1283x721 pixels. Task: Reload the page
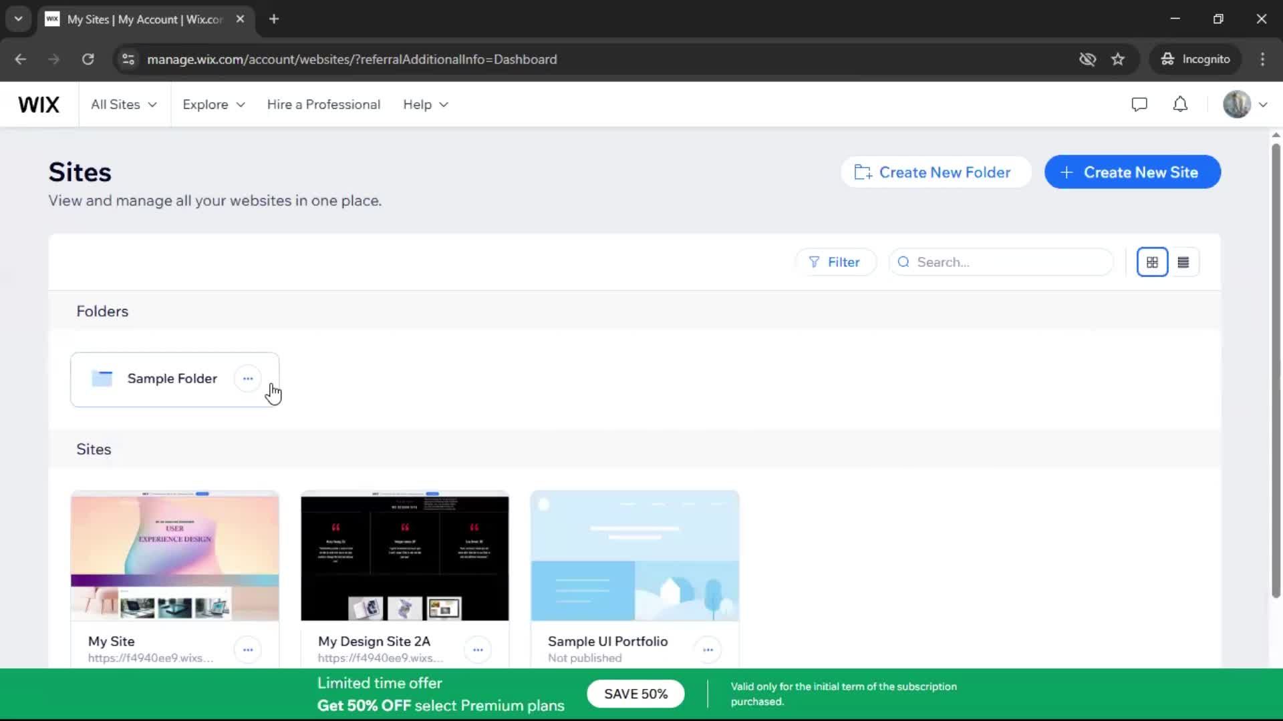click(88, 59)
